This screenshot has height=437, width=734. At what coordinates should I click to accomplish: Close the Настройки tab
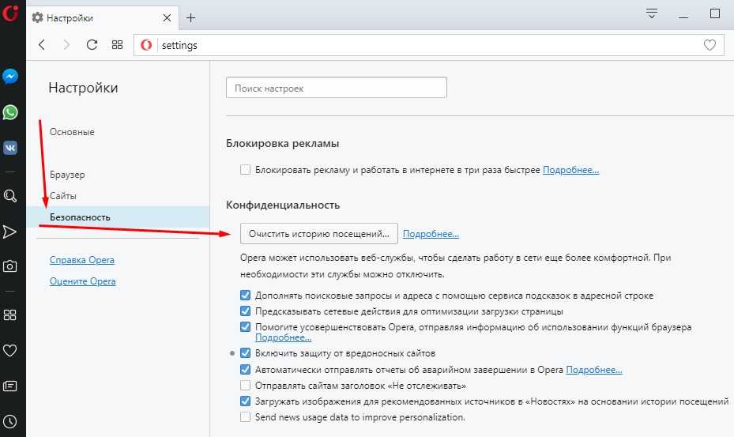point(167,18)
